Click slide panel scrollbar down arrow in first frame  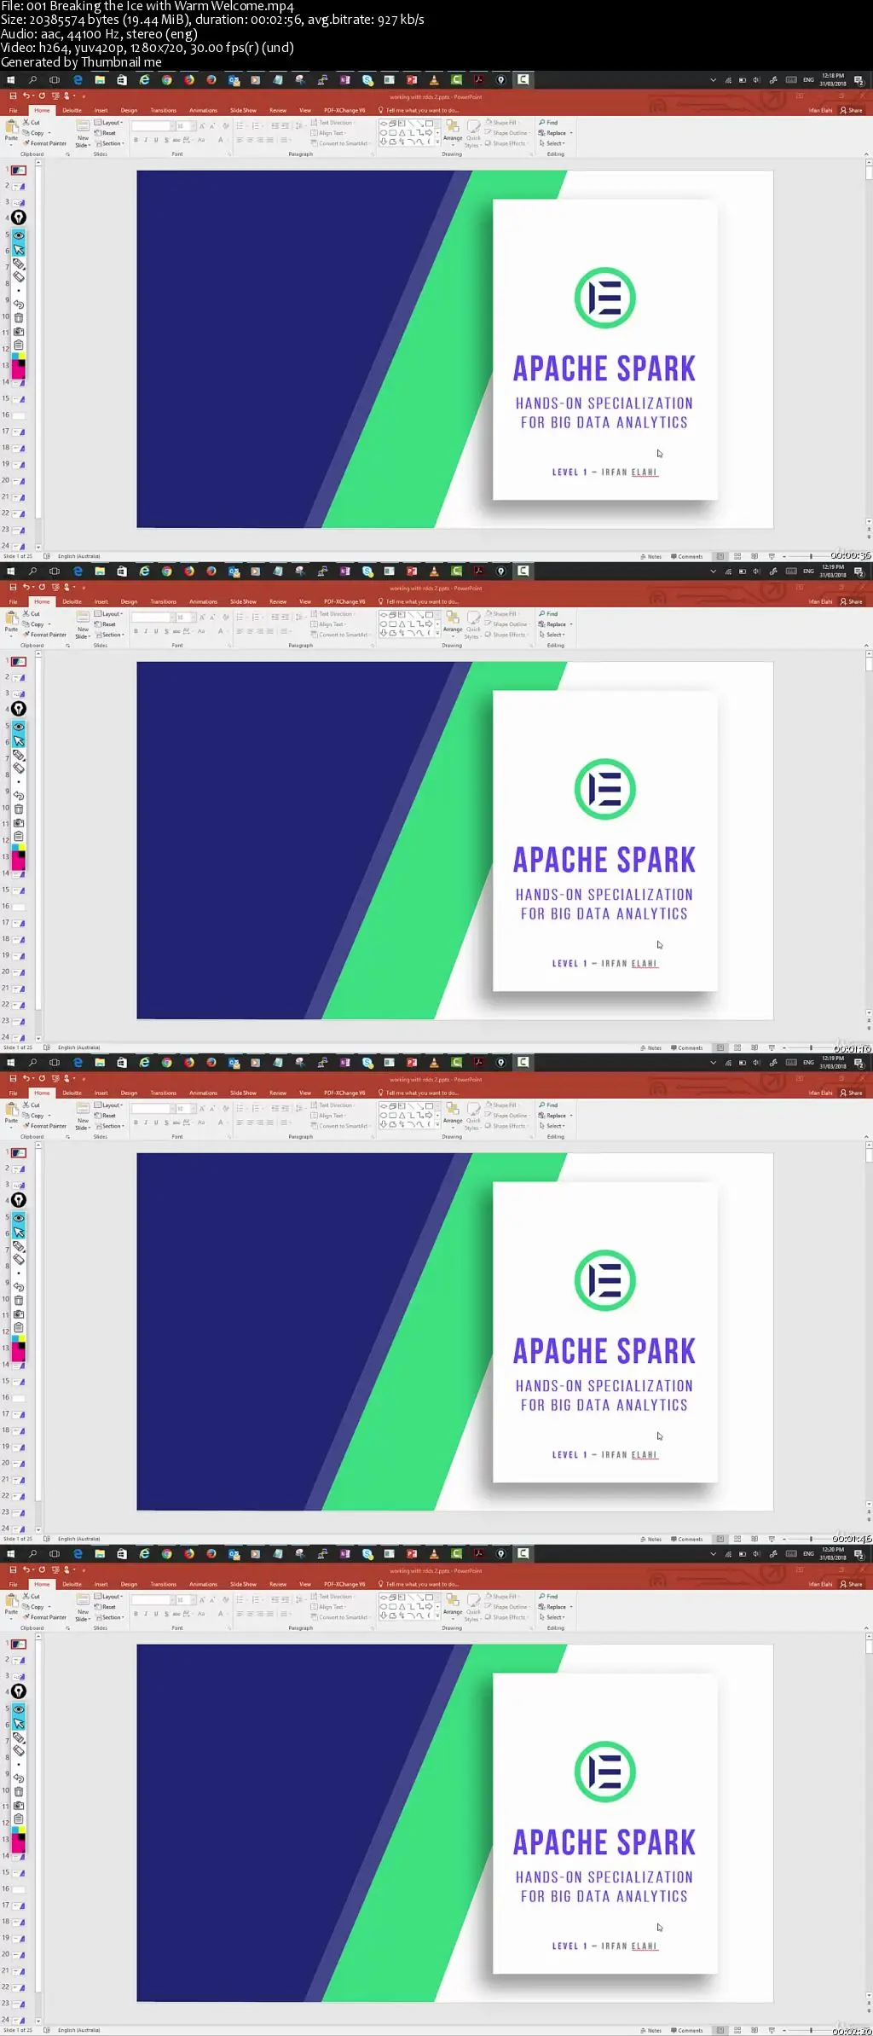pyautogui.click(x=38, y=547)
